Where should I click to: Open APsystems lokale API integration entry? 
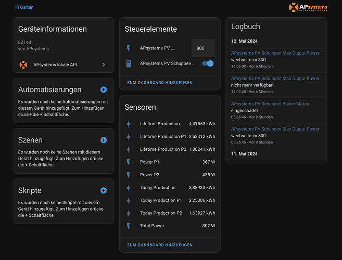64,64
